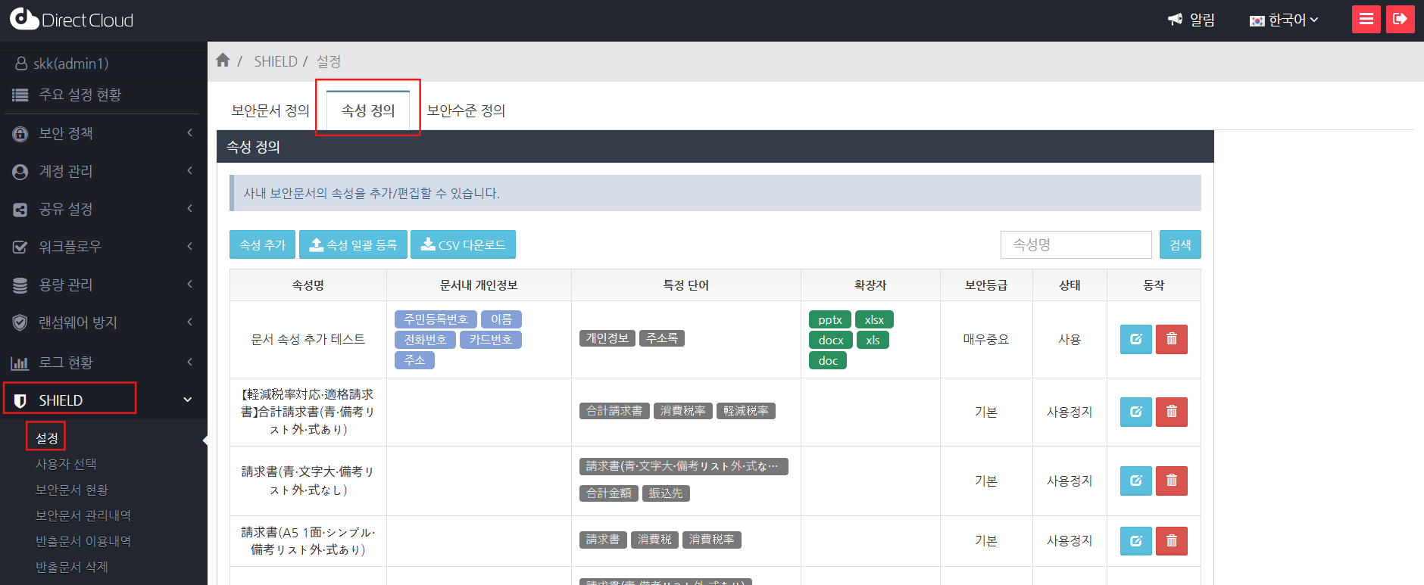Click the red hamburger menu button
Image resolution: width=1424 pixels, height=585 pixels.
pyautogui.click(x=1366, y=19)
